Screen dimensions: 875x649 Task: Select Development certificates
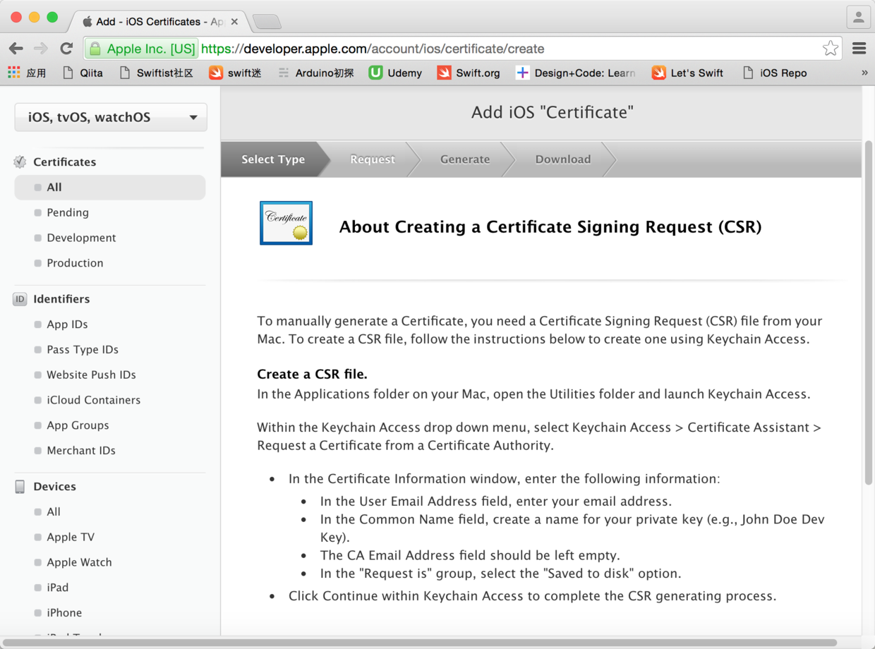pyautogui.click(x=81, y=238)
